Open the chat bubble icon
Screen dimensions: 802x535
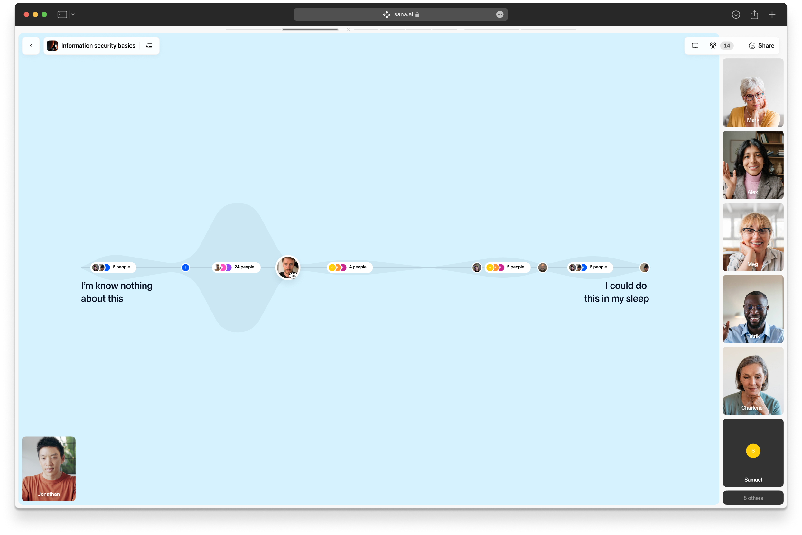tap(695, 46)
